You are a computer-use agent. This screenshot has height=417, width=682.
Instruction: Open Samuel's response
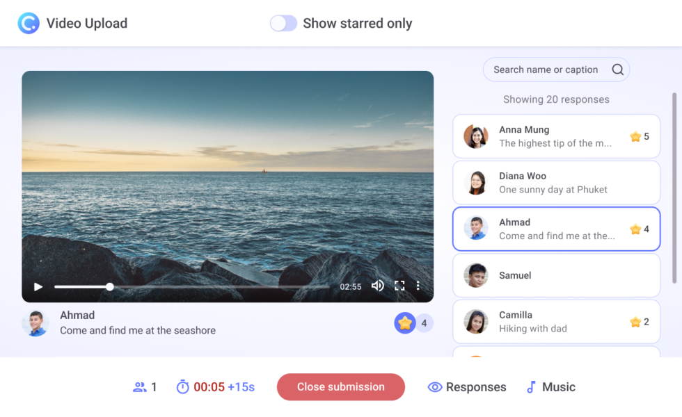pyautogui.click(x=555, y=275)
